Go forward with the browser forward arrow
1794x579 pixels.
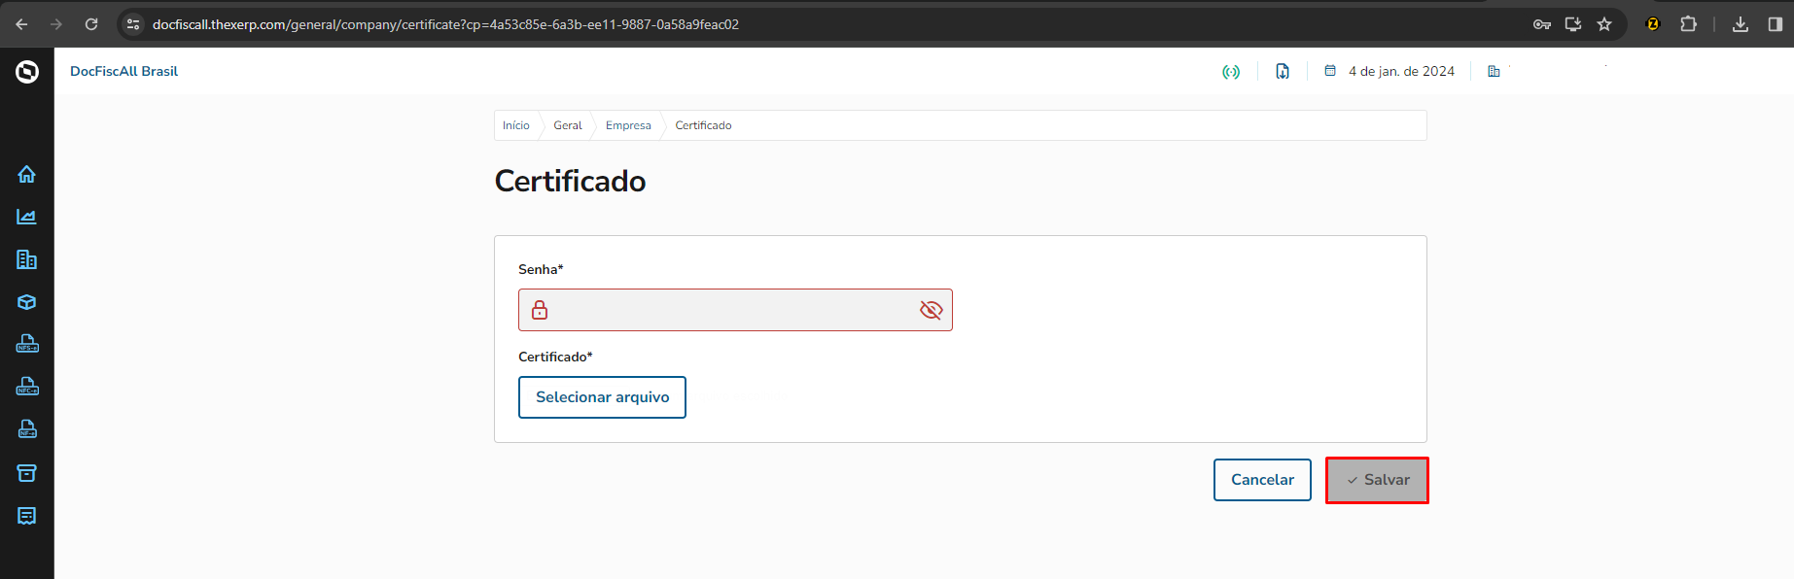pos(56,24)
